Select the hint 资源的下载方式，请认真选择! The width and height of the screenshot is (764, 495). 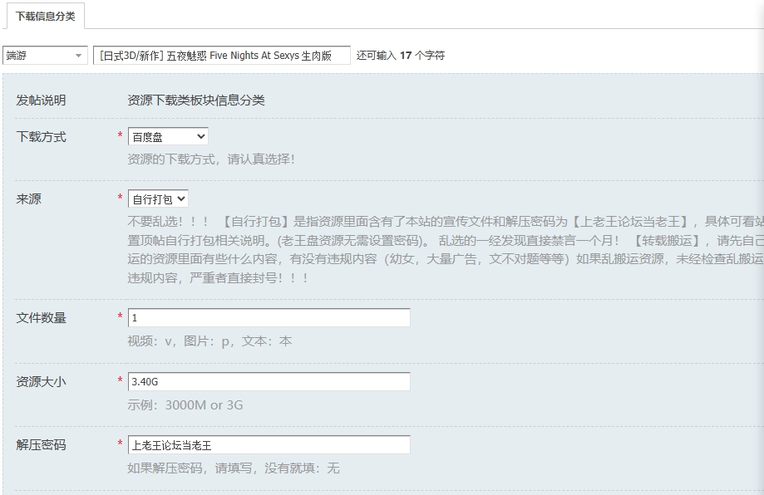coord(211,159)
